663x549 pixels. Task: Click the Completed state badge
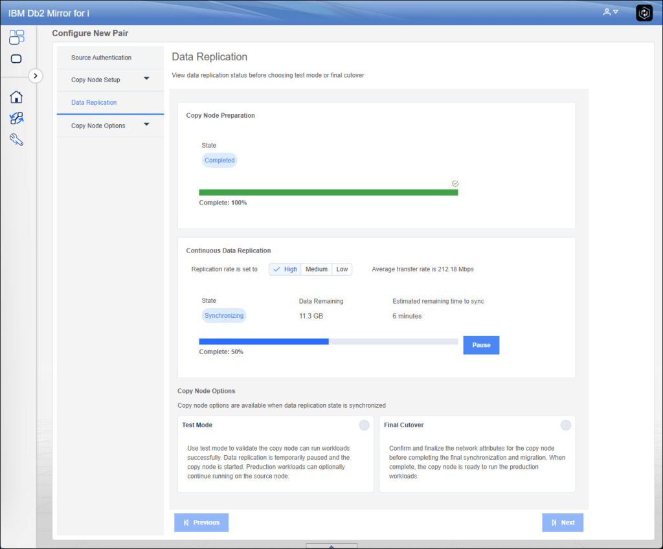[219, 161]
